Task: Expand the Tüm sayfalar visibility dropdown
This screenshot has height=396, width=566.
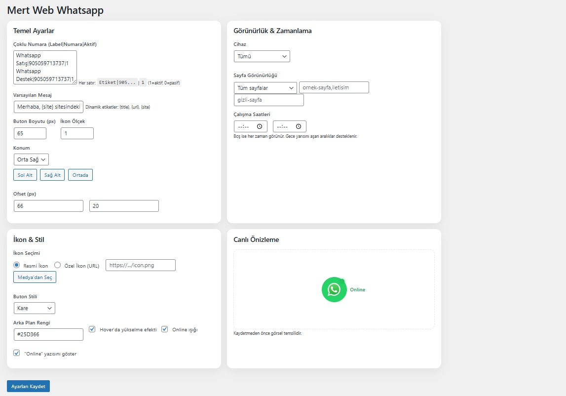Action: coord(265,88)
